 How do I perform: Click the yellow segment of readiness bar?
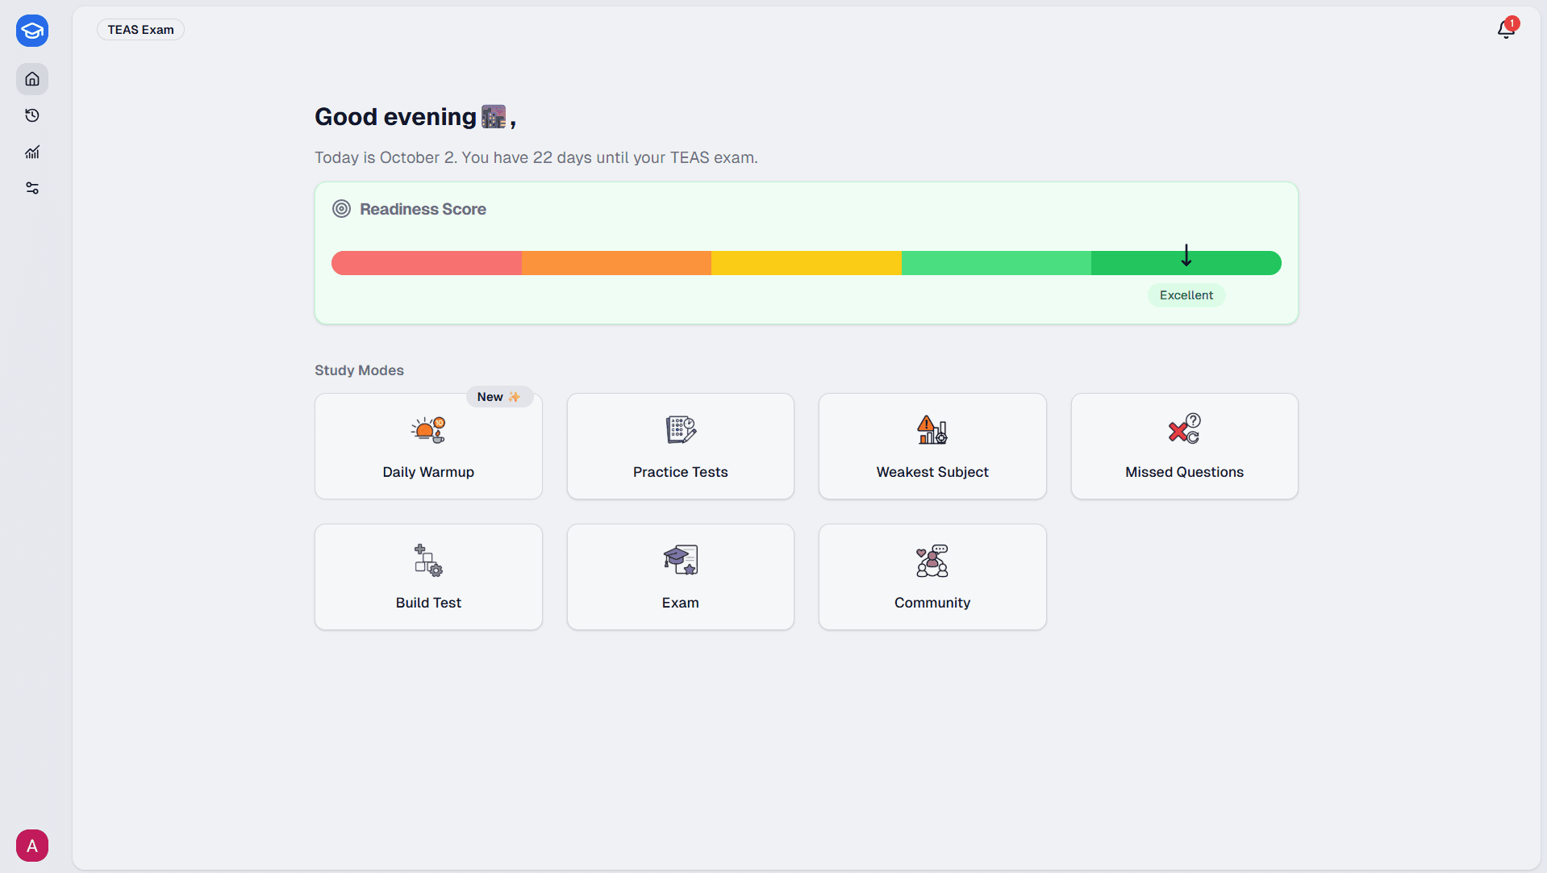(x=806, y=263)
